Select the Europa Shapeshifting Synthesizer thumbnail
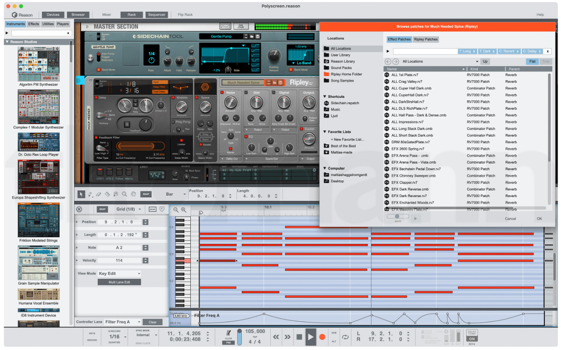Viewport: 561px width, 350px height. [x=38, y=177]
